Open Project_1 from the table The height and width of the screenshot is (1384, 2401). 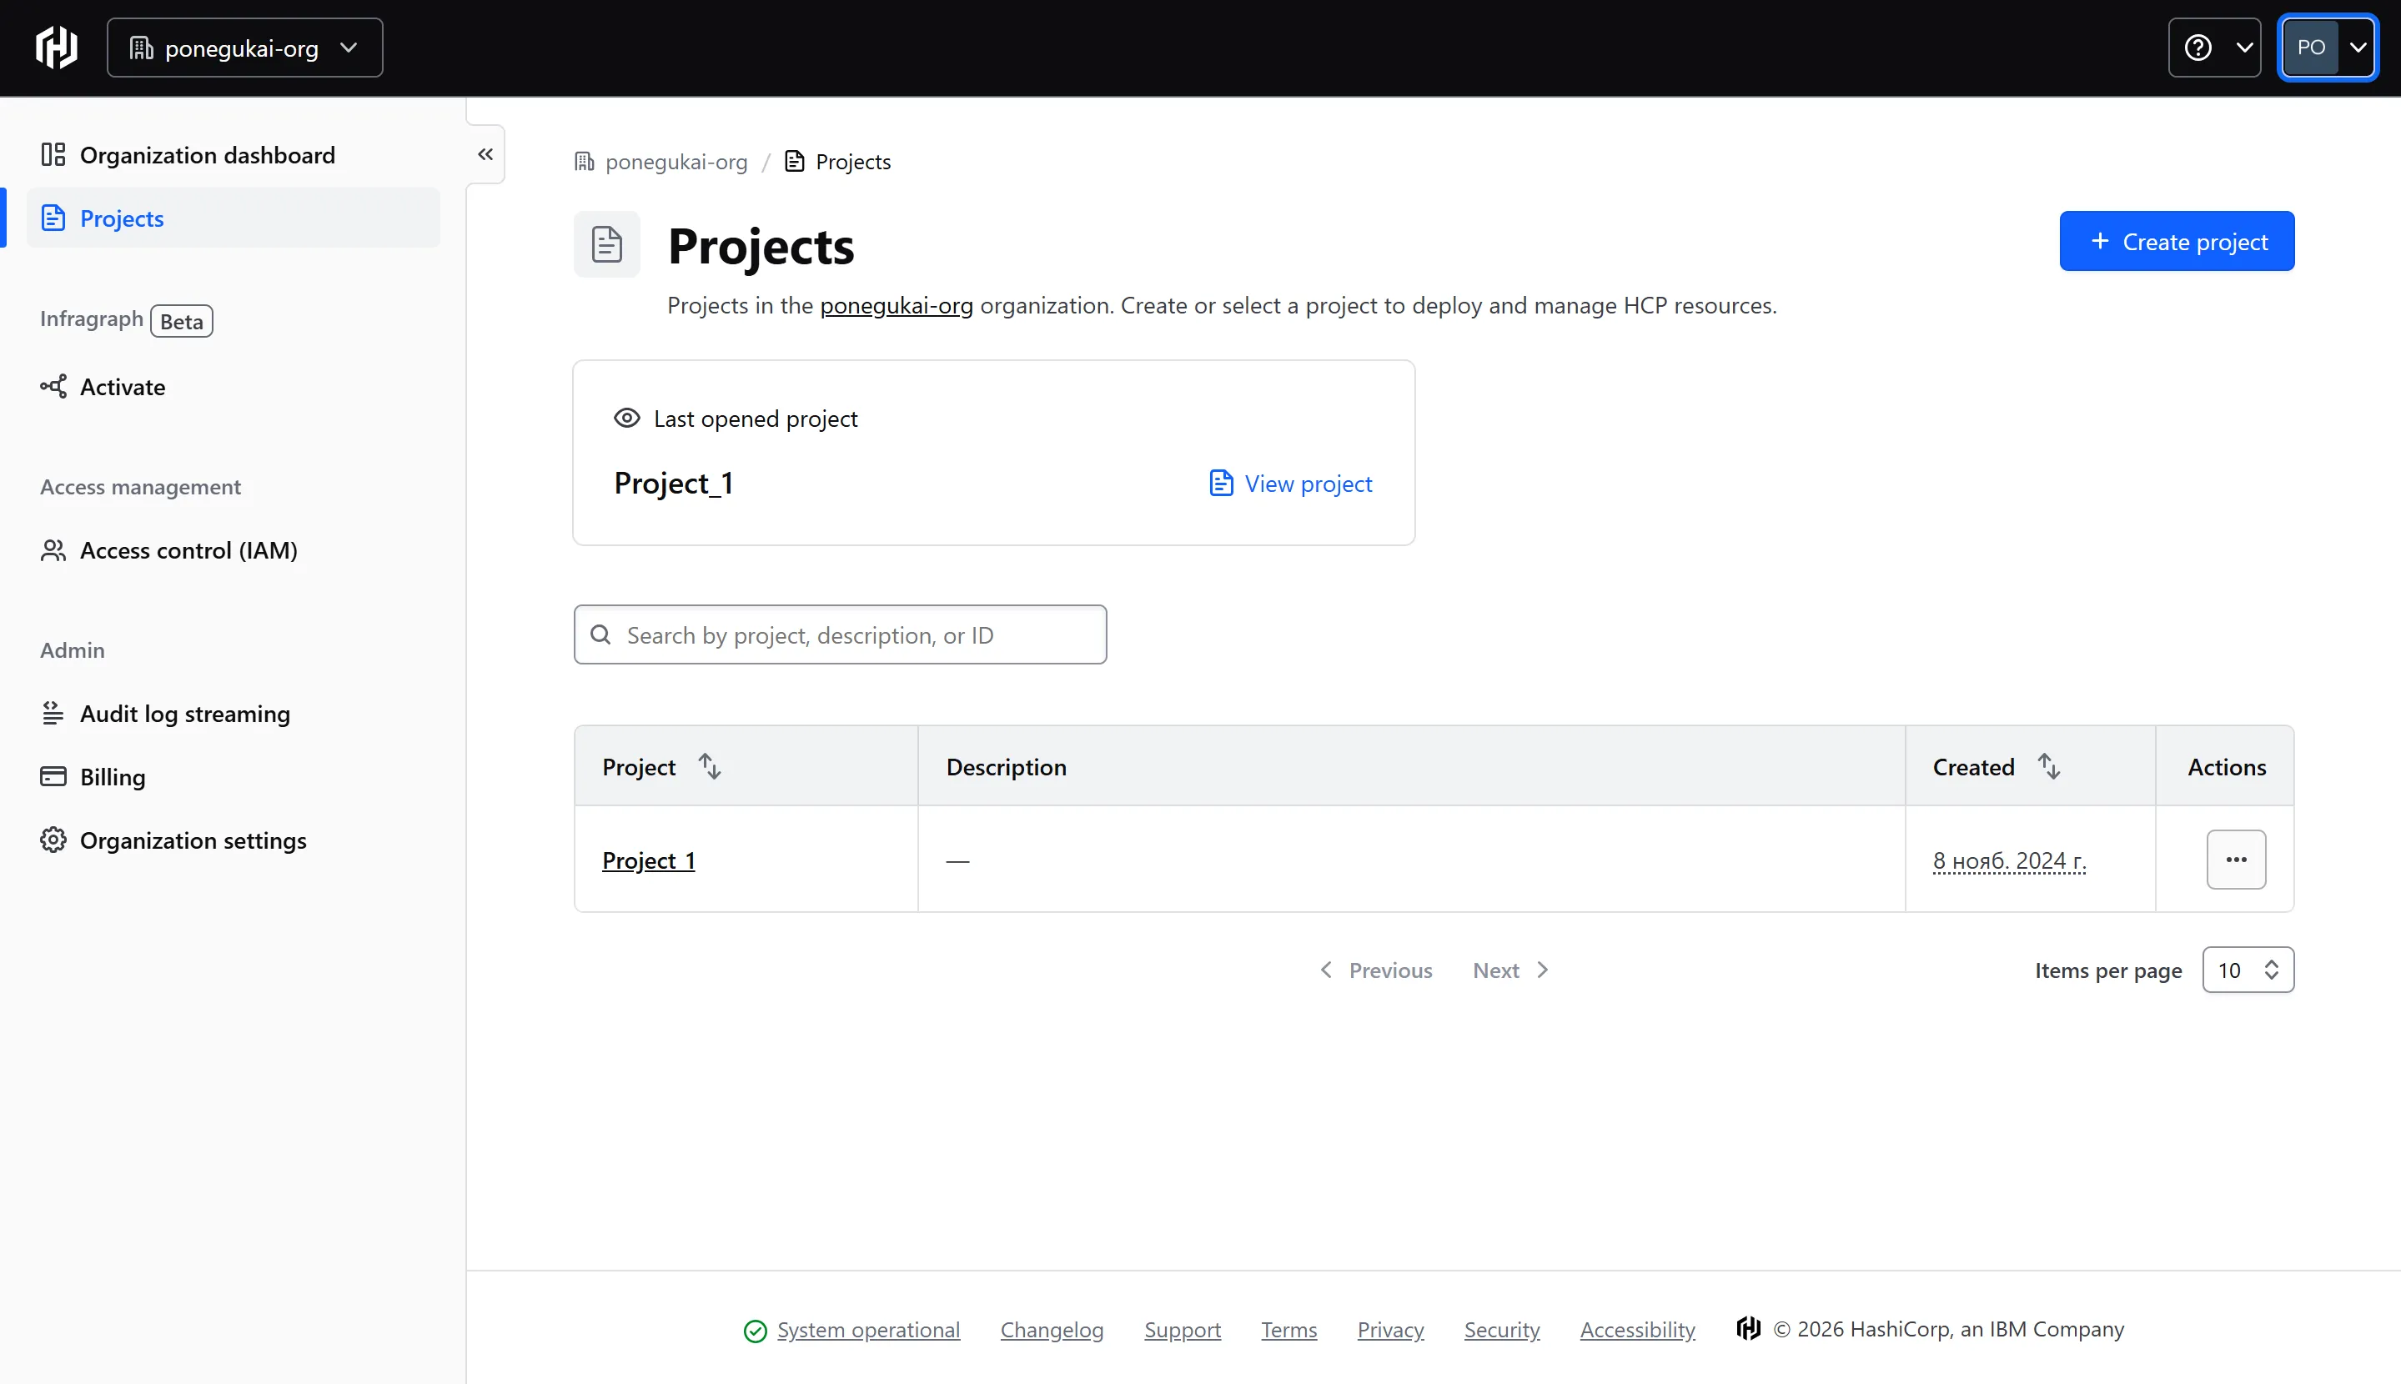coord(648,860)
